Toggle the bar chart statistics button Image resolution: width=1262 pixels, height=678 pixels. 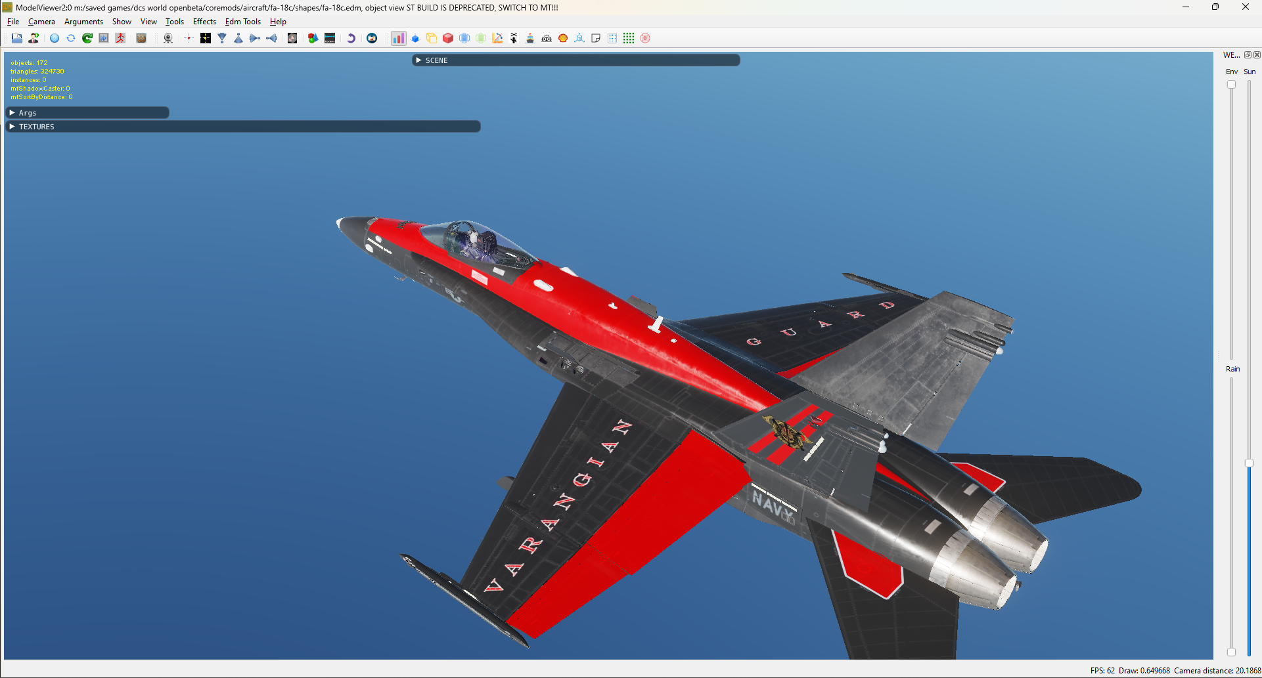click(x=399, y=38)
